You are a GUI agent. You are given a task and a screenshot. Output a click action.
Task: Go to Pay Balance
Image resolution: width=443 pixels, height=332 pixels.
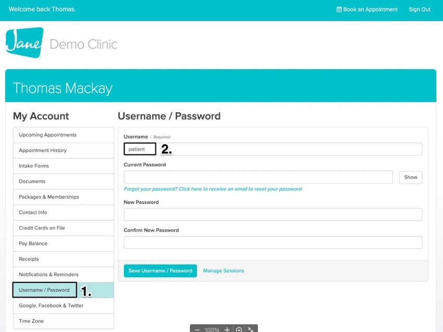click(x=64, y=244)
